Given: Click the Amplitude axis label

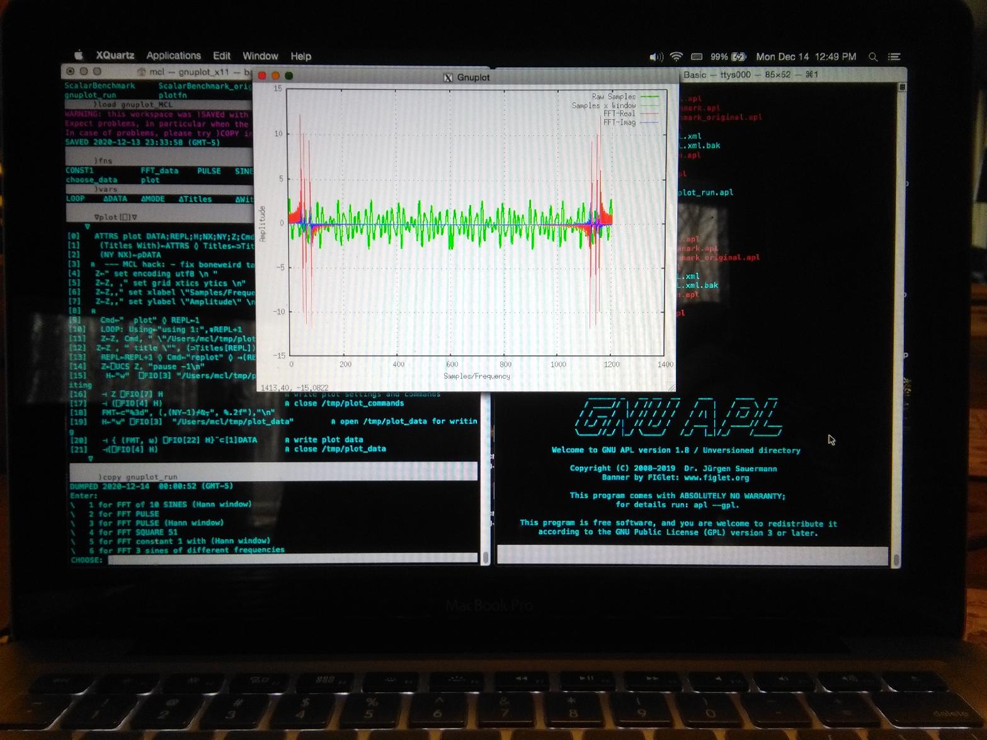Looking at the screenshot, I should click(x=263, y=224).
